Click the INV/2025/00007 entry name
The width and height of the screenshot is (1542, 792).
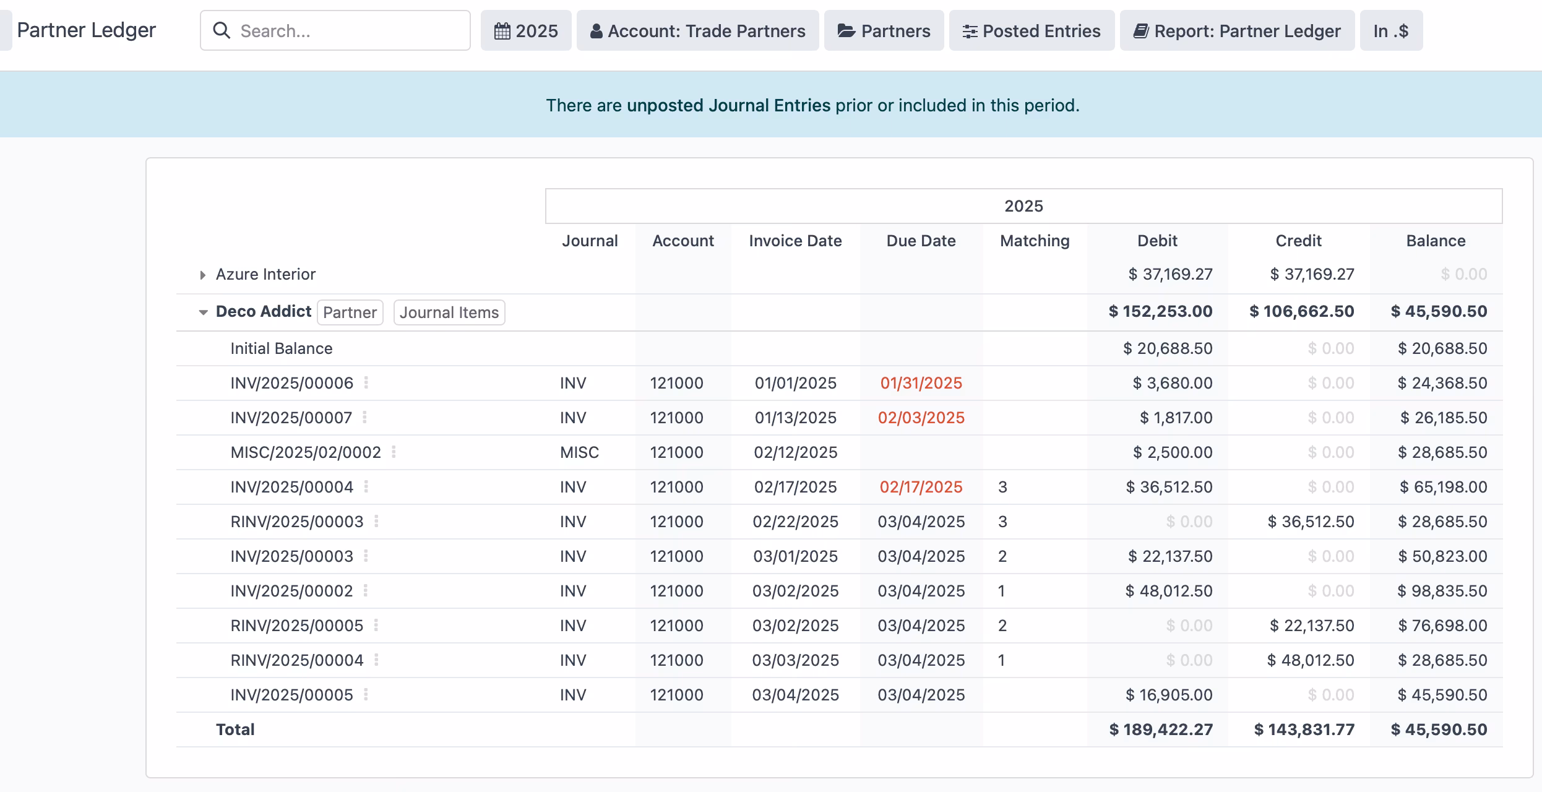(291, 418)
